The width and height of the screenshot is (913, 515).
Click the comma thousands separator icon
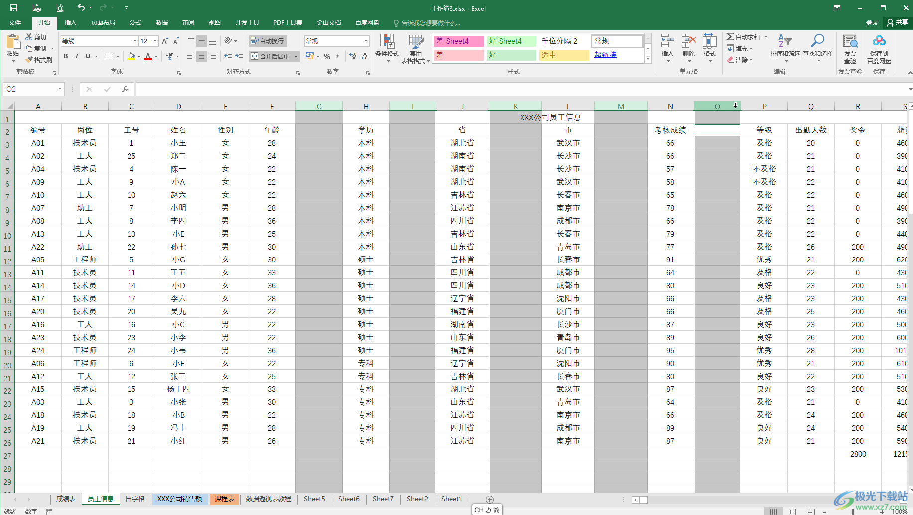(x=338, y=56)
